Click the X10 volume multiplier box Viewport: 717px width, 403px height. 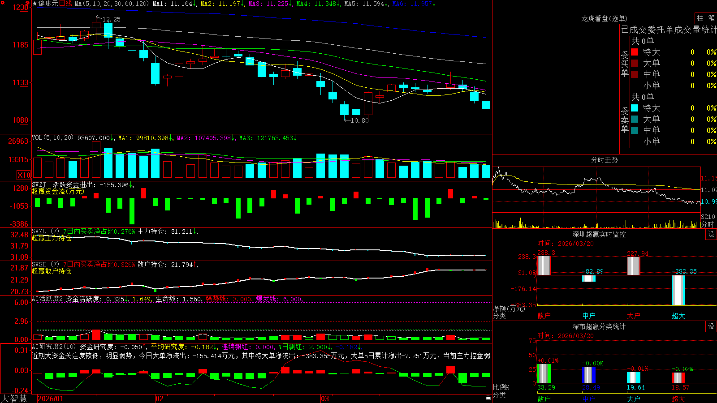[x=24, y=175]
